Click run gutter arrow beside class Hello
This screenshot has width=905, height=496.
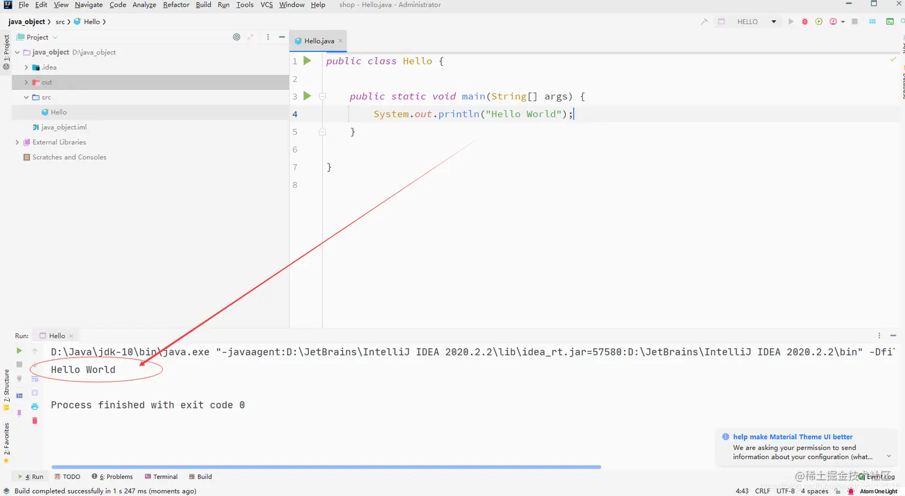307,60
